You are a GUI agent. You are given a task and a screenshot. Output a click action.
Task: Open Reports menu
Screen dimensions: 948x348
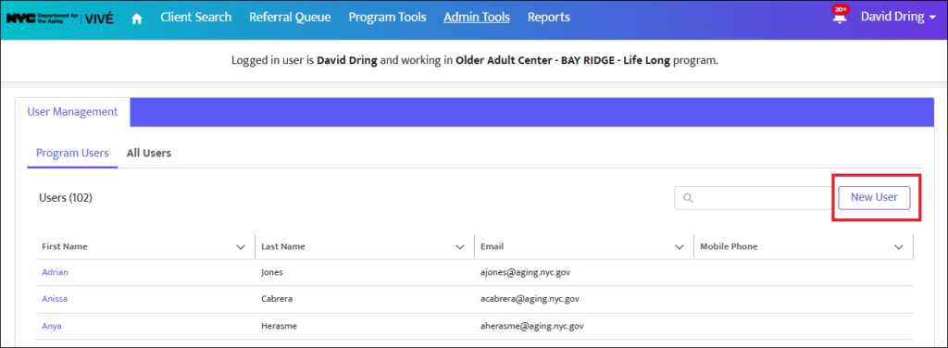click(548, 17)
